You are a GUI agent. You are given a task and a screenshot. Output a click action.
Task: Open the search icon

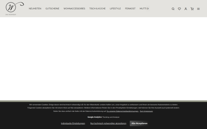[173, 9]
